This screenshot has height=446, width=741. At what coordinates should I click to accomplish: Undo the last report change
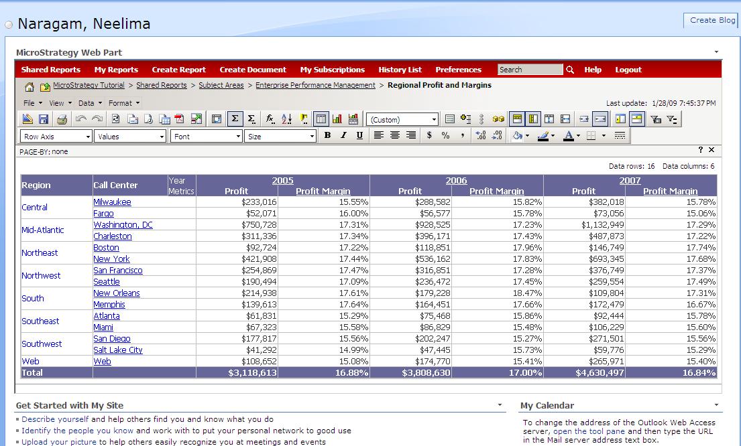[x=80, y=119]
